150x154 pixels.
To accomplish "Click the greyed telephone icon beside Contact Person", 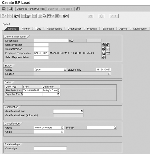I will click(x=108, y=49).
